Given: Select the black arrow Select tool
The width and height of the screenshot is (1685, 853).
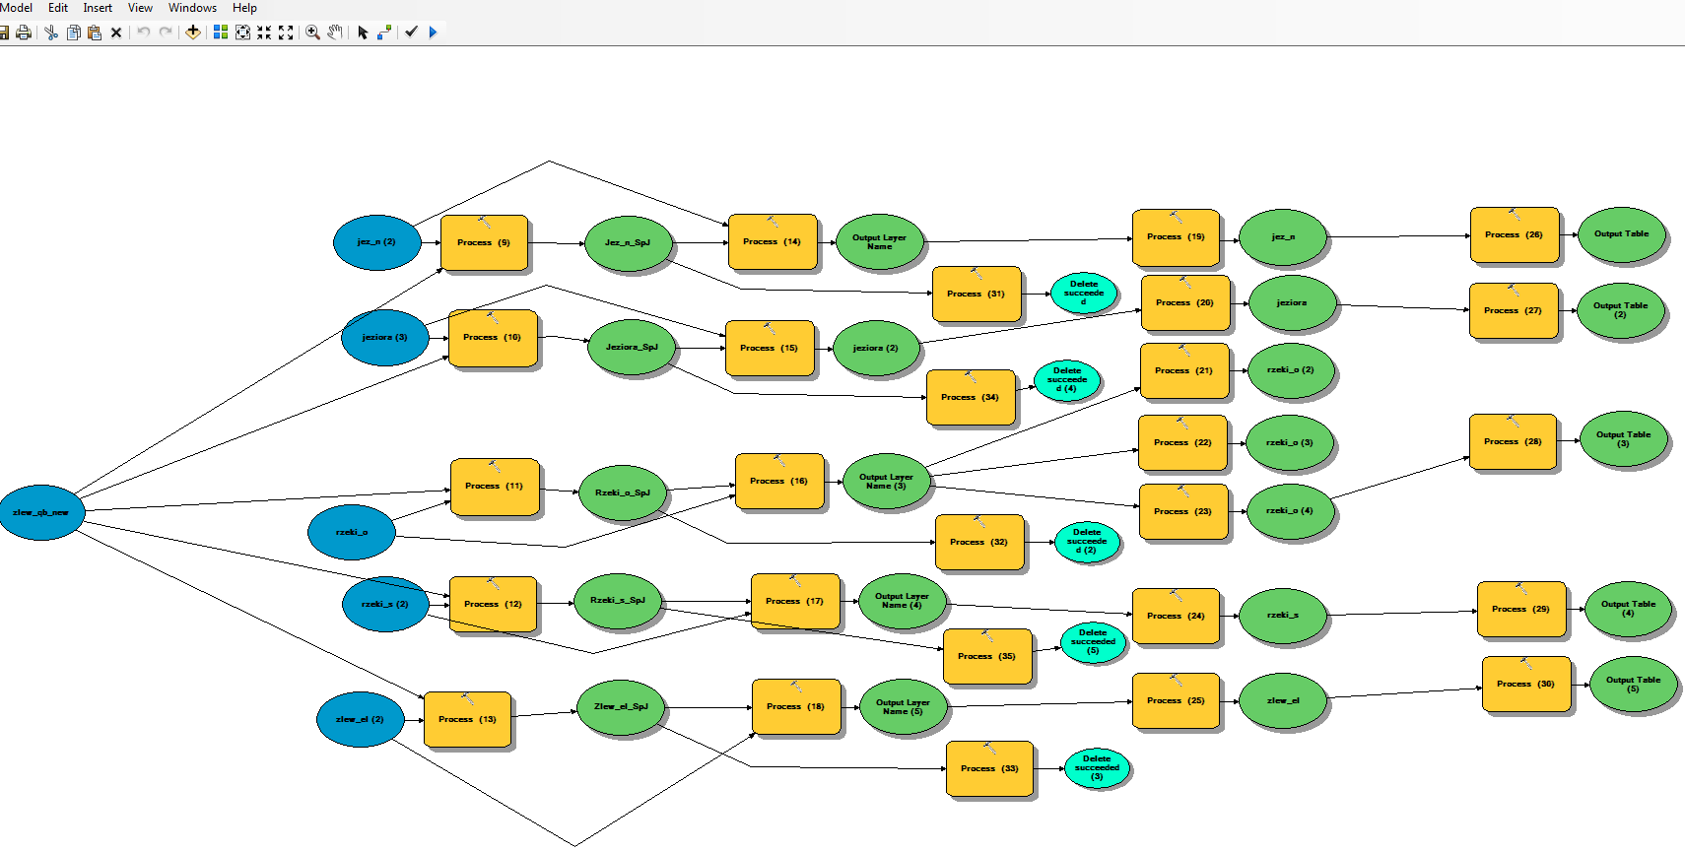Looking at the screenshot, I should click(x=363, y=33).
